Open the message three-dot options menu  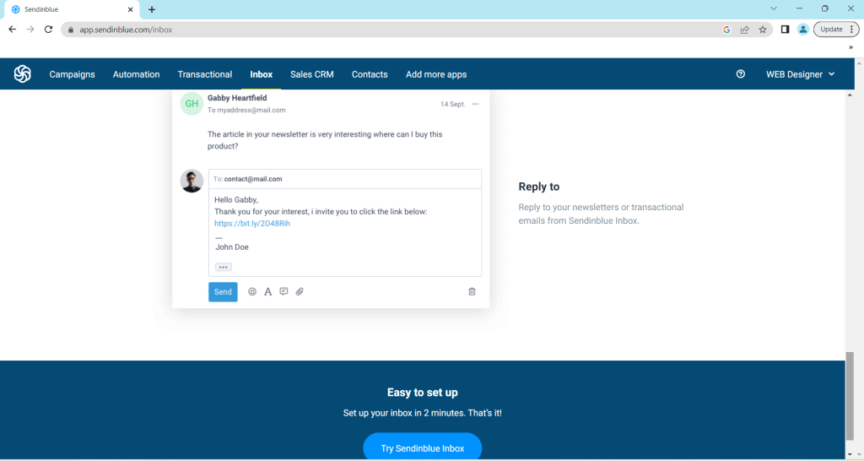click(475, 104)
